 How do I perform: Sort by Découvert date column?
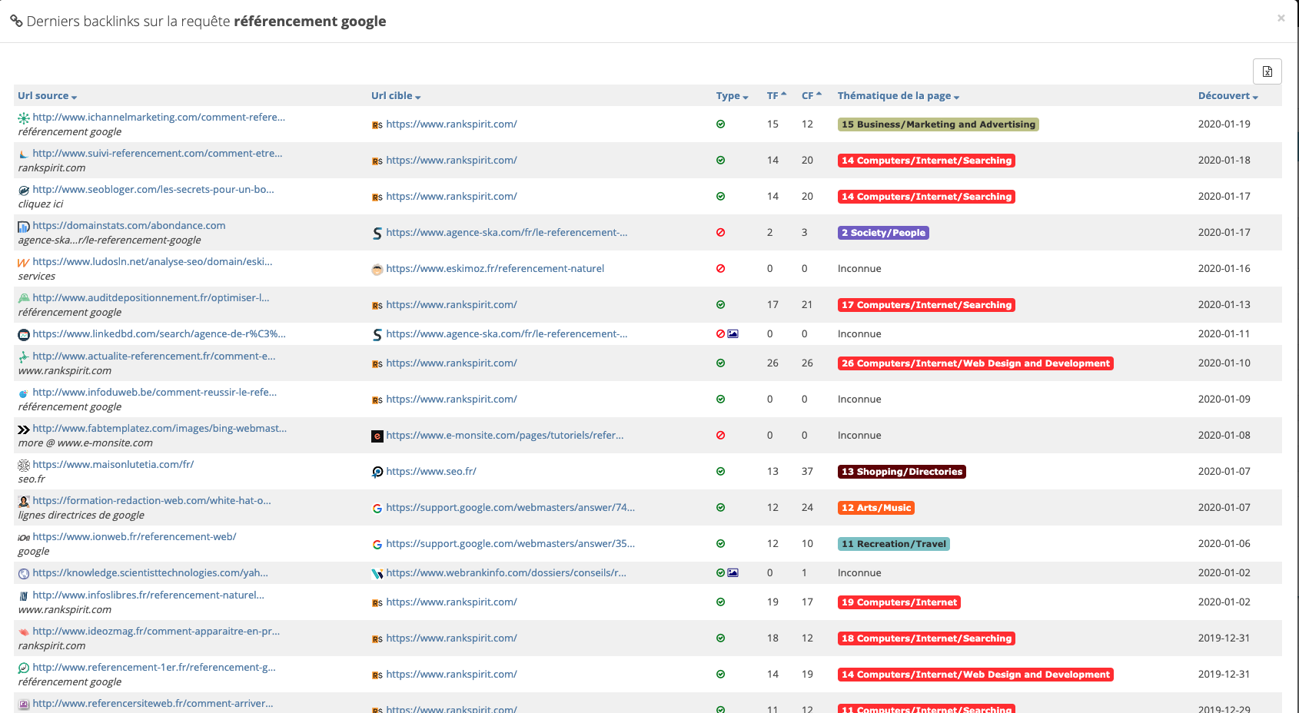pos(1228,96)
